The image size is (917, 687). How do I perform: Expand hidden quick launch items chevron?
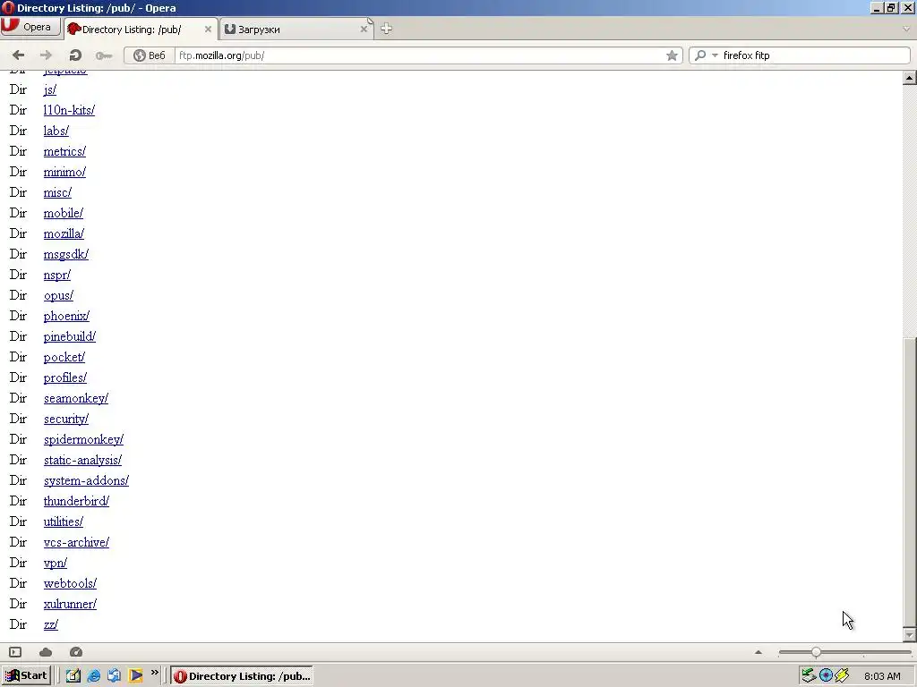[154, 673]
